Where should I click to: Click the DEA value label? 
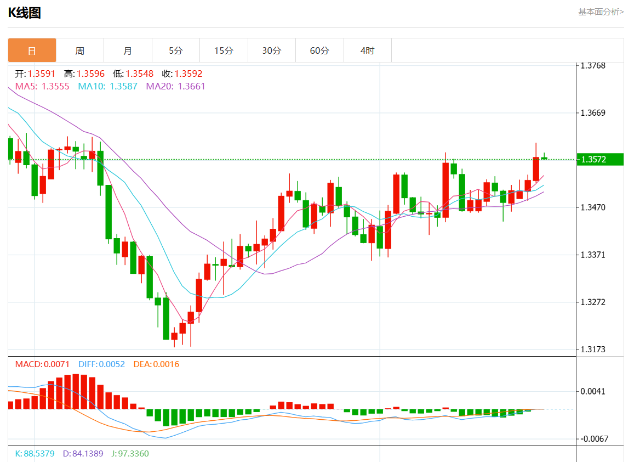156,364
